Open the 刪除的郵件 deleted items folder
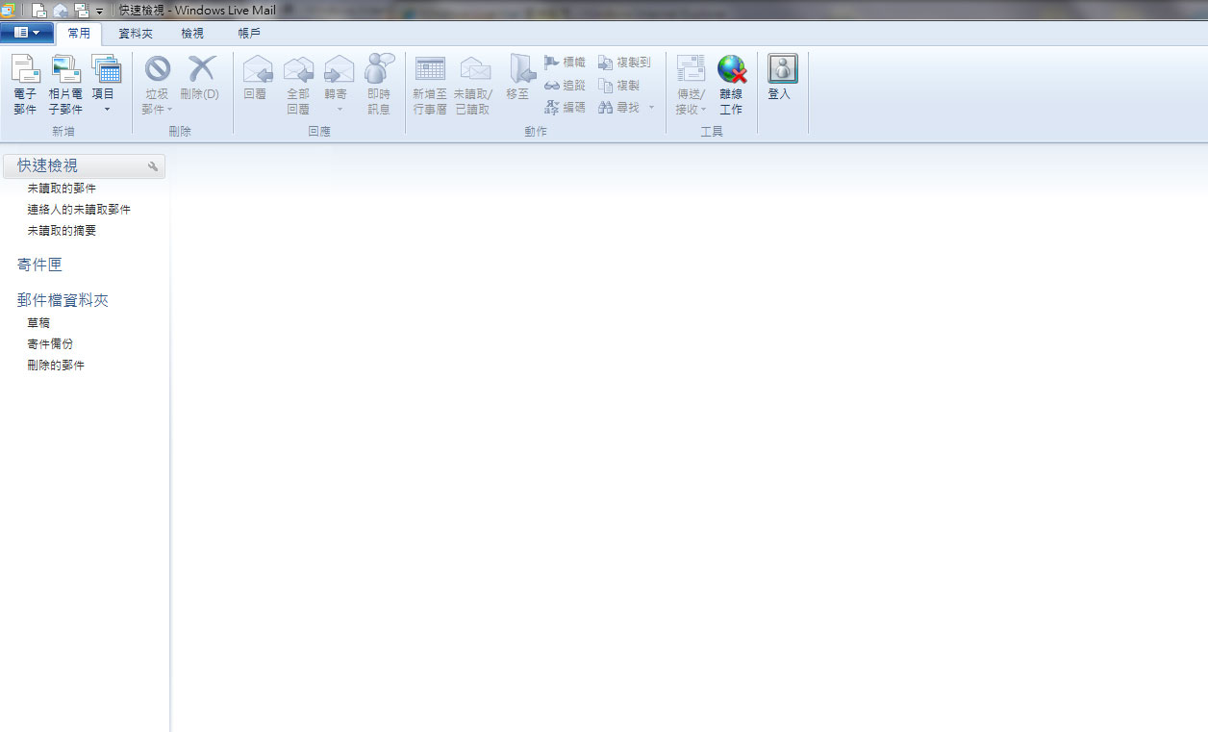Image resolution: width=1208 pixels, height=732 pixels. click(x=56, y=366)
